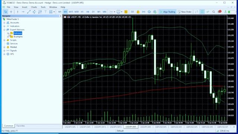Select the Fibonacci retracement tool
Viewport: 238px width, 134px height.
pyautogui.click(x=40, y=12)
